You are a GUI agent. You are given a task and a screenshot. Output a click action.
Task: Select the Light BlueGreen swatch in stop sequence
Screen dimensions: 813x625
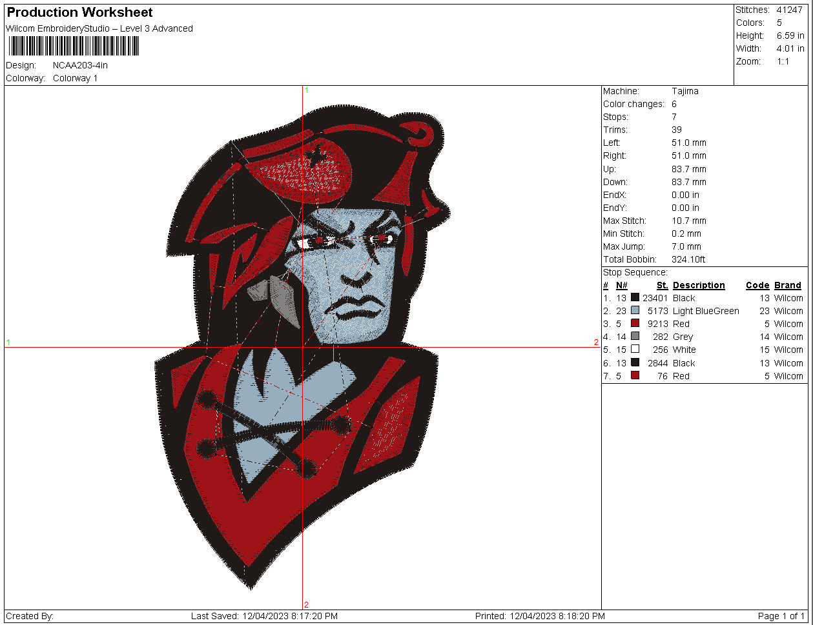[635, 311]
